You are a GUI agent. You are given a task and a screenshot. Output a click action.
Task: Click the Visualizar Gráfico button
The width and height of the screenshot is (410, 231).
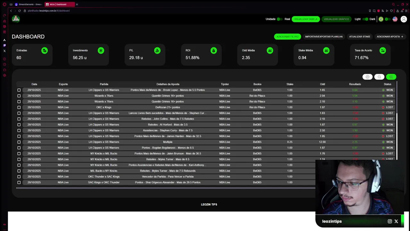tap(336, 19)
